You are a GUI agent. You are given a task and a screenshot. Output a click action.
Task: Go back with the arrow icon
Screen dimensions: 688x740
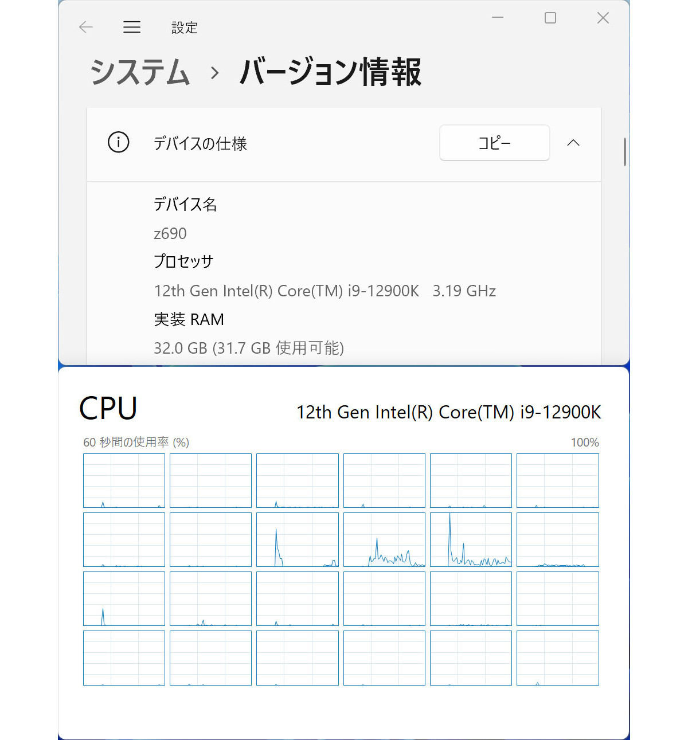86,27
